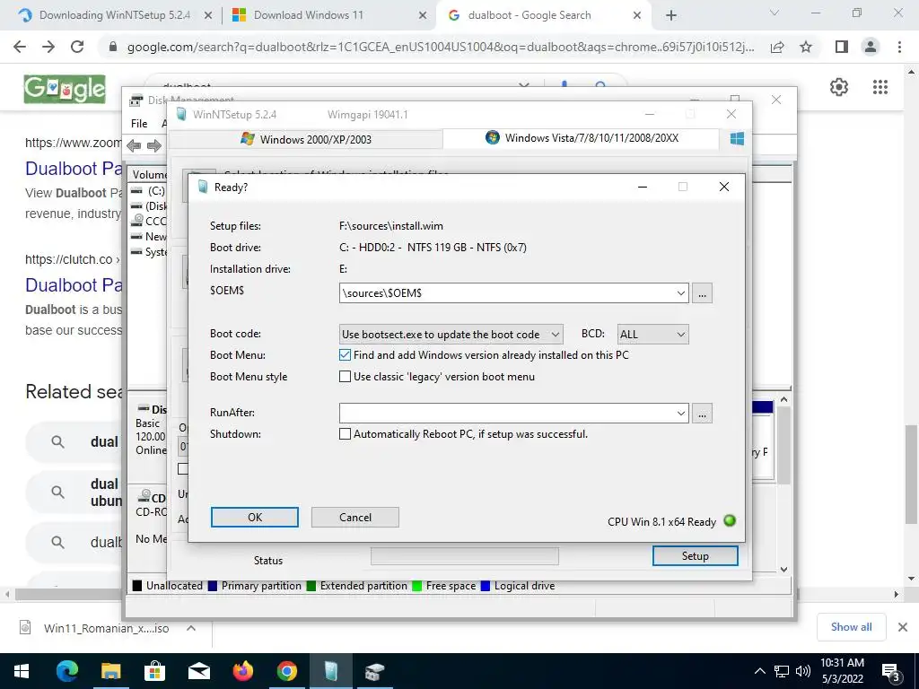Viewport: 919px width, 689px height.
Task: Click WinNTSetup taskbar icon
Action: click(330, 671)
